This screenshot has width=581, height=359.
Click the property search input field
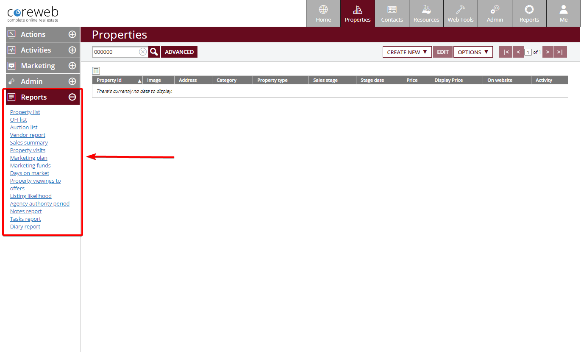tap(115, 52)
